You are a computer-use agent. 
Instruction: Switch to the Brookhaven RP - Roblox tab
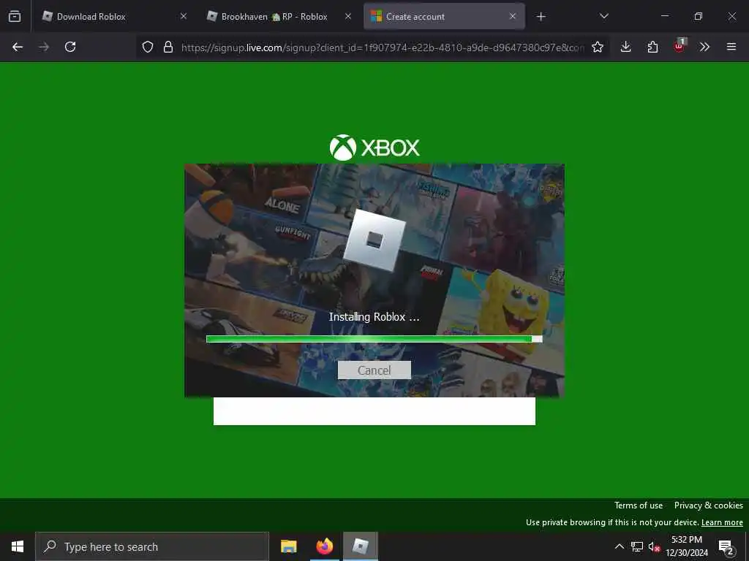click(x=279, y=16)
